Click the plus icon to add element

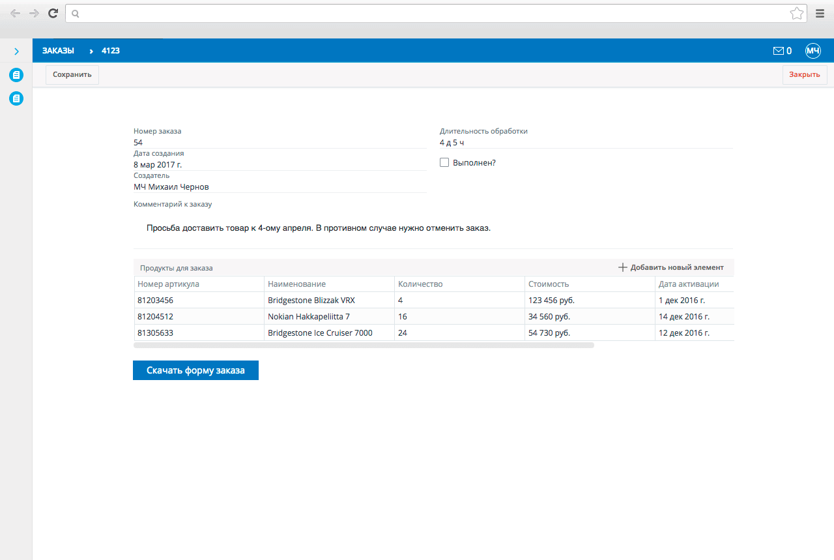point(622,267)
